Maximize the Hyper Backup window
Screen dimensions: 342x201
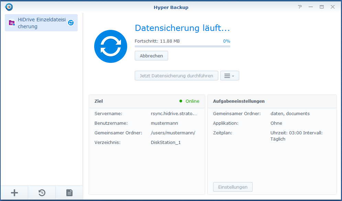click(x=322, y=7)
